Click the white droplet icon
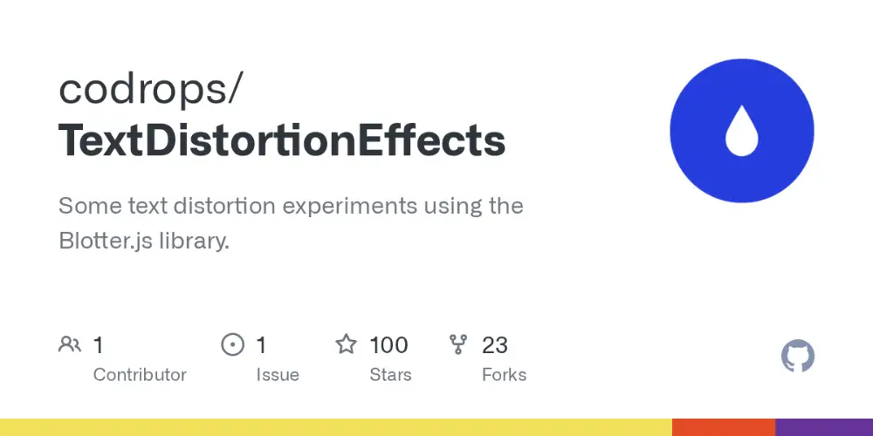 coord(741,130)
